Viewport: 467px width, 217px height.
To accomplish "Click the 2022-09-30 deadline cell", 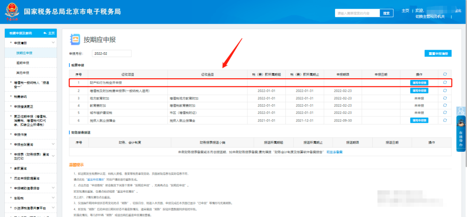I will click(x=343, y=120).
